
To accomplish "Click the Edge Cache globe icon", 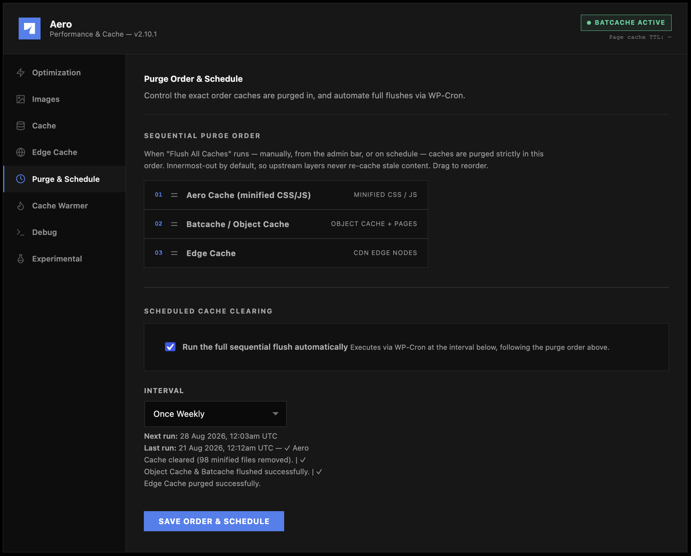I will coord(21,152).
